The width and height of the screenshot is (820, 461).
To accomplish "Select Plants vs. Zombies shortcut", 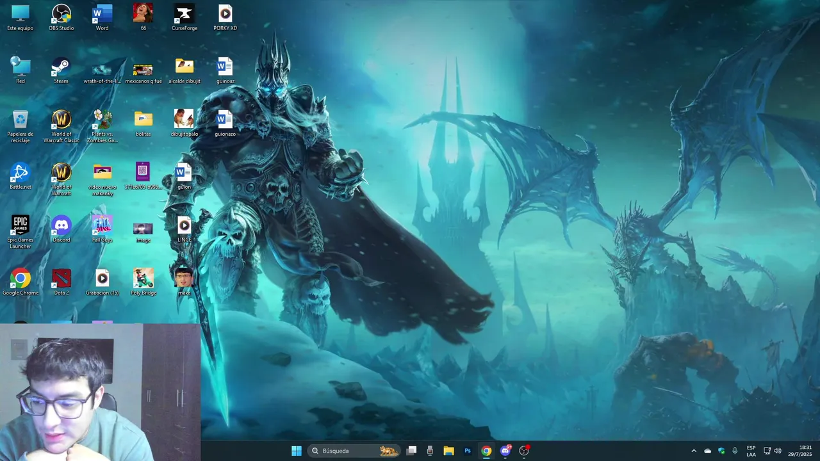I will coord(102,127).
